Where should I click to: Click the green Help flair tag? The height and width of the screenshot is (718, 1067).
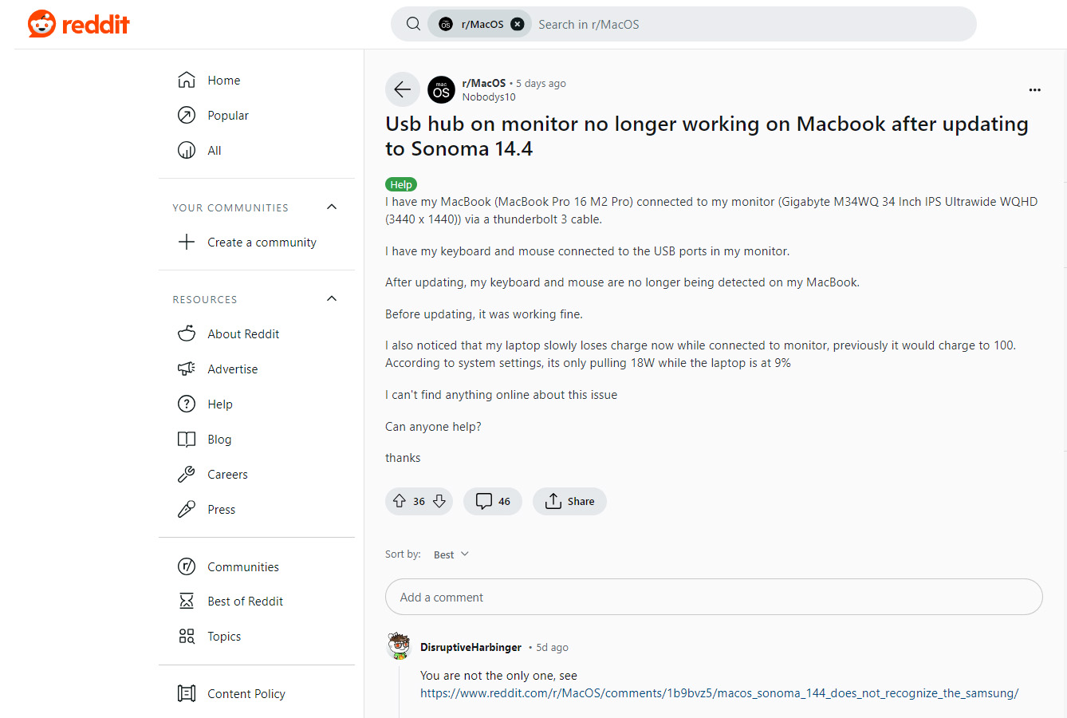point(401,184)
